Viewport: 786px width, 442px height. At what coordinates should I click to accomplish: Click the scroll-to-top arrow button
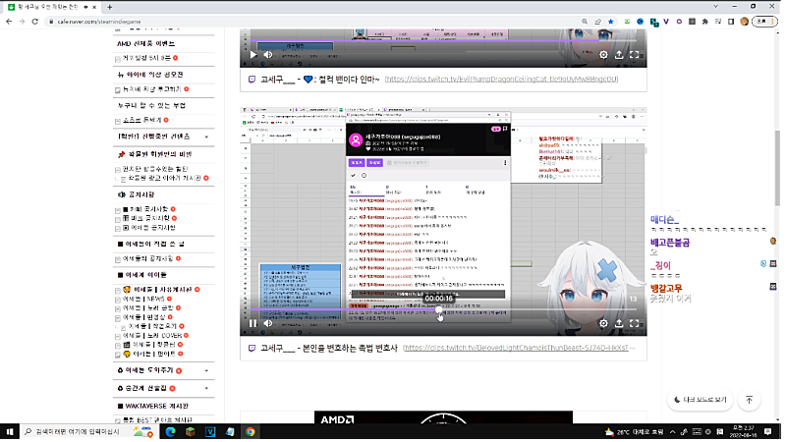click(x=750, y=400)
